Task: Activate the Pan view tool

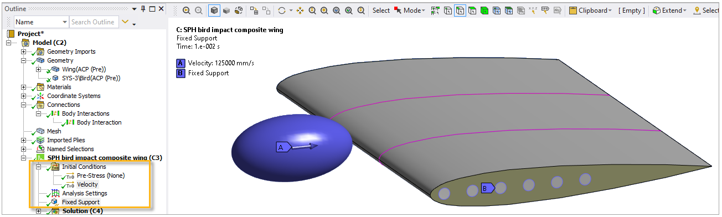Action: tap(300, 11)
